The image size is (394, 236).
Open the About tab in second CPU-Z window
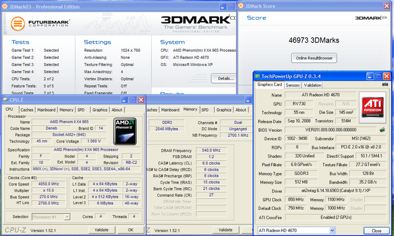241,110
